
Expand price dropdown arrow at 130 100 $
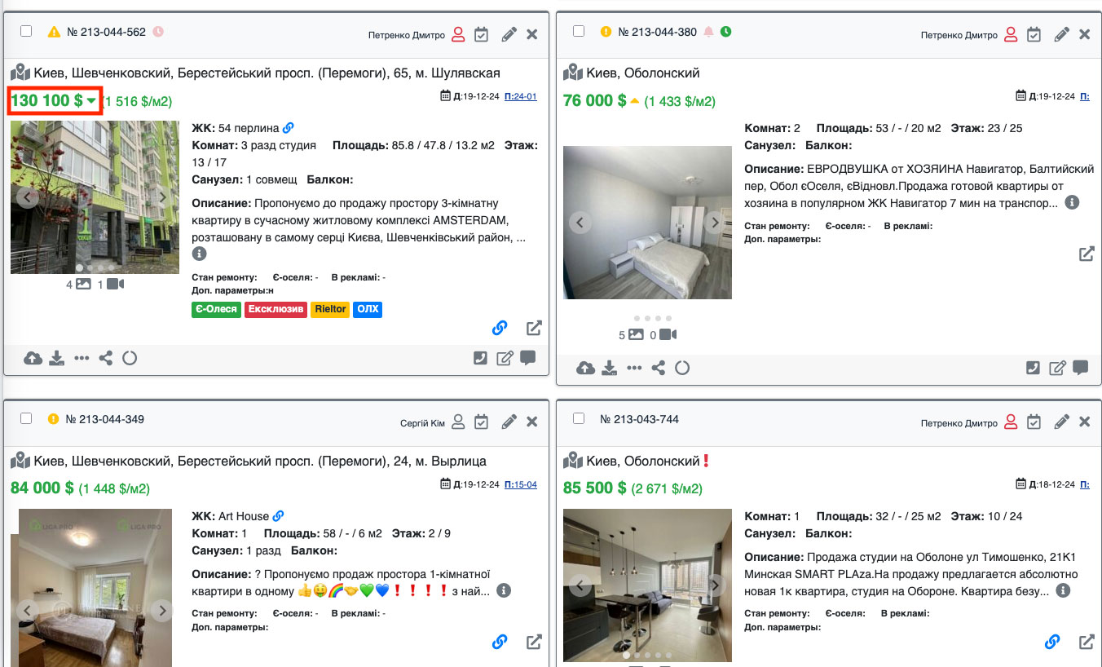pyautogui.click(x=91, y=101)
